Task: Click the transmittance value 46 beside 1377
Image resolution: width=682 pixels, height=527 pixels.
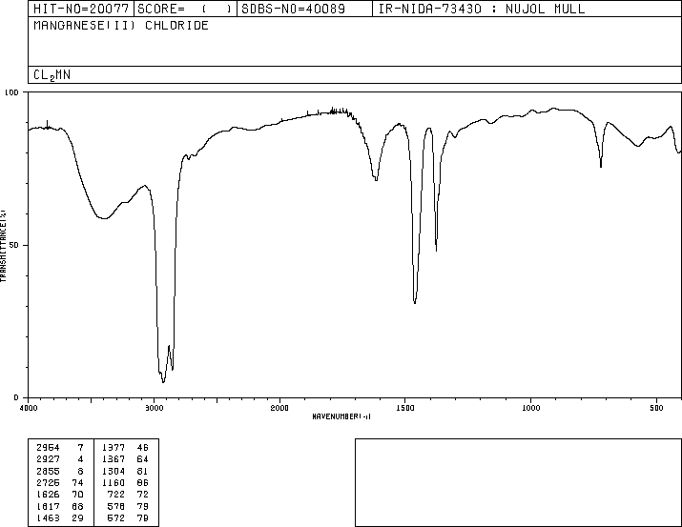Action: [x=143, y=448]
